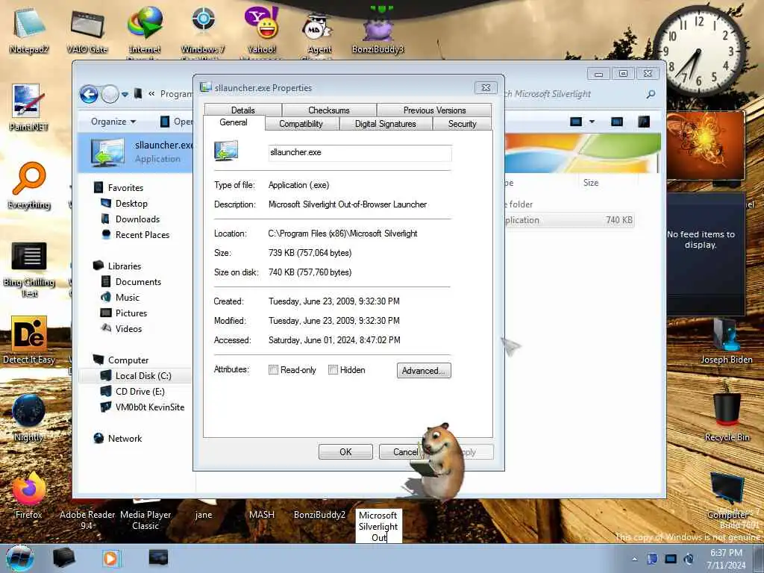Select CD Drive (E:) in navigation pane
764x573 pixels.
(x=140, y=391)
